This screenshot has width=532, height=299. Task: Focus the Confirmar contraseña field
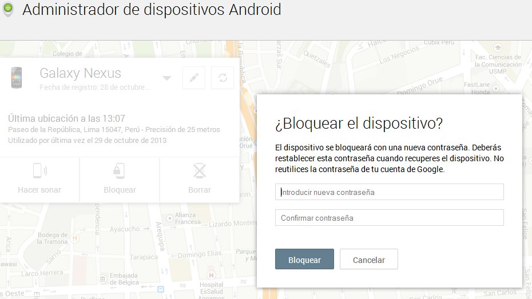(x=389, y=218)
